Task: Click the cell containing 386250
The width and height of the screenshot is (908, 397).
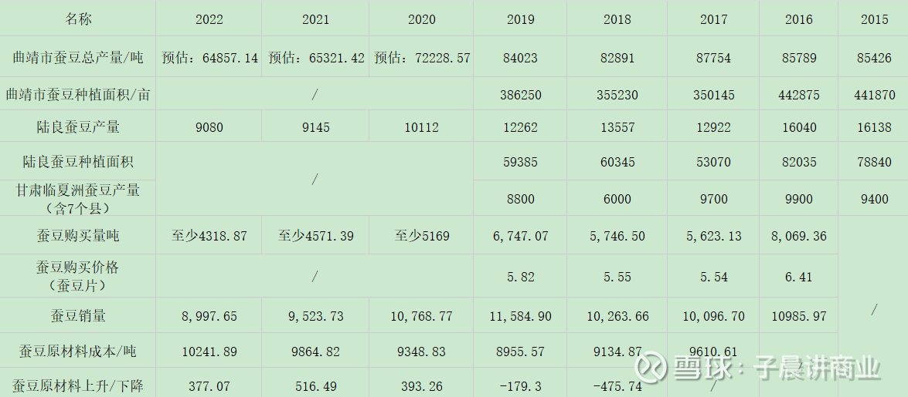Action: [520, 95]
